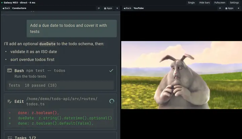This screenshot has height=139, width=242.
Task: Click the Edit pencil icon
Action: [9, 101]
